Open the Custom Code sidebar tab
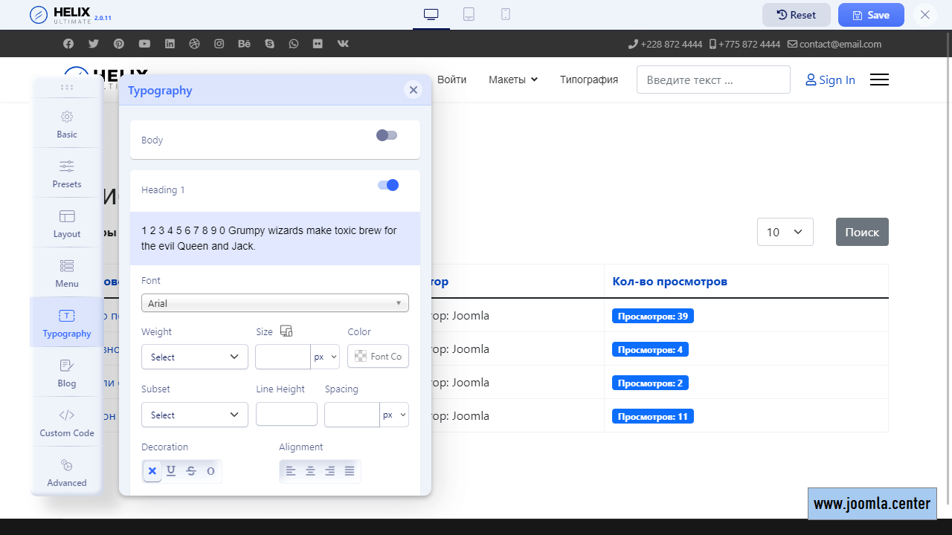The image size is (952, 535). pyautogui.click(x=67, y=422)
